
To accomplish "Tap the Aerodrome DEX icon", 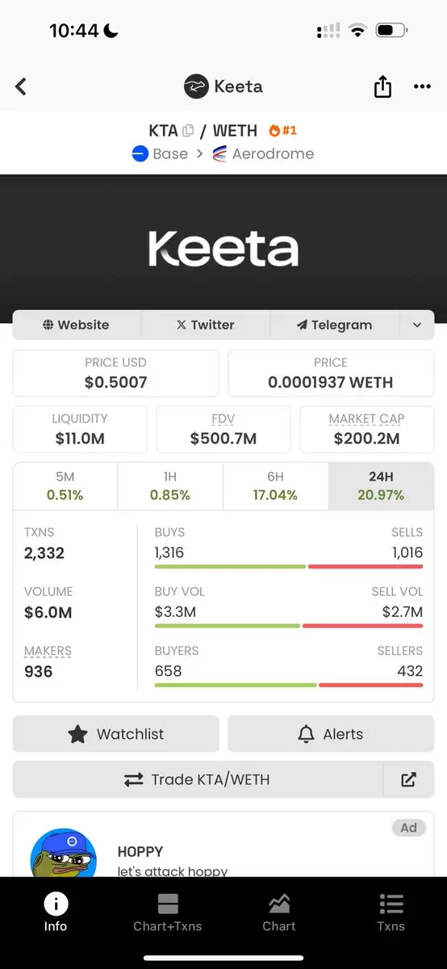I will 219,153.
